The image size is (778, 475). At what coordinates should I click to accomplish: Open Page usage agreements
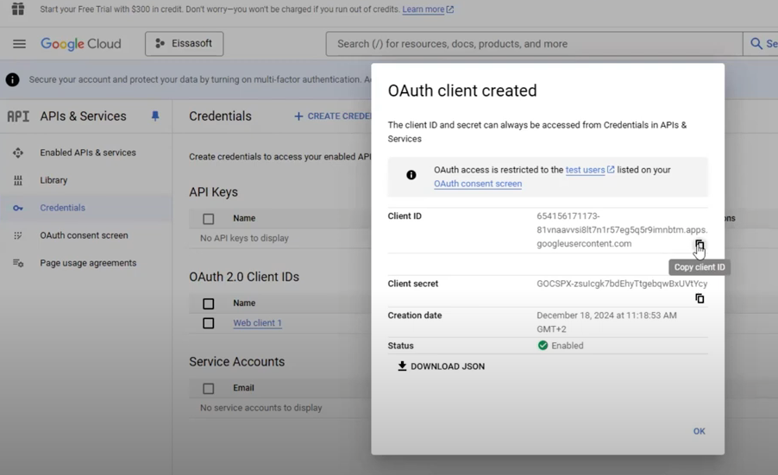tap(88, 263)
